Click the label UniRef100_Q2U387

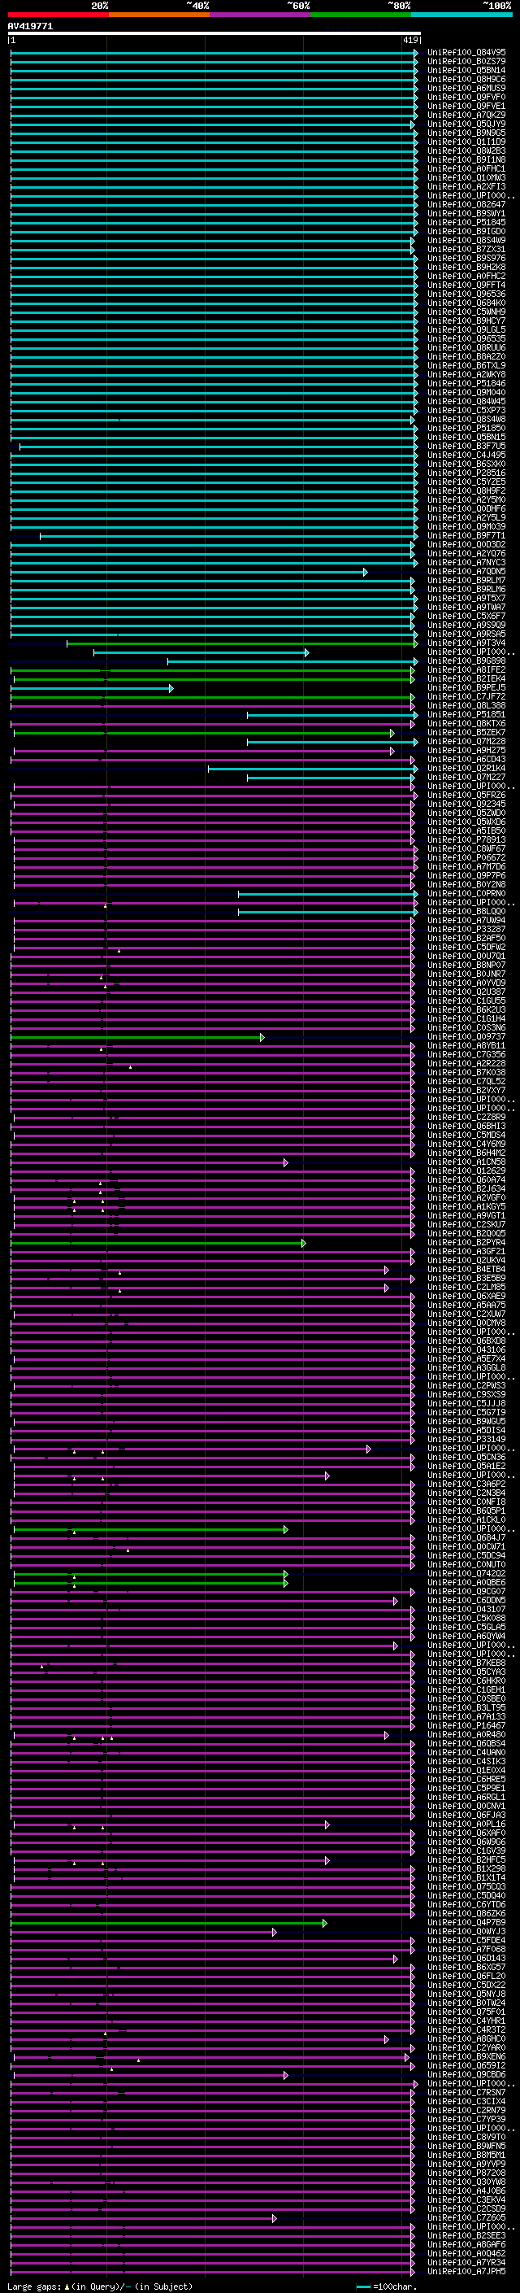(x=466, y=992)
